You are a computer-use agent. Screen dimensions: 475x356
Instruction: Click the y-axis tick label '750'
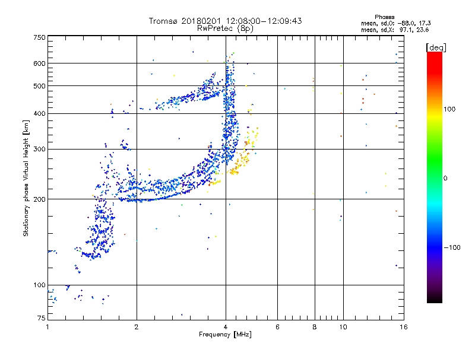tap(39, 37)
